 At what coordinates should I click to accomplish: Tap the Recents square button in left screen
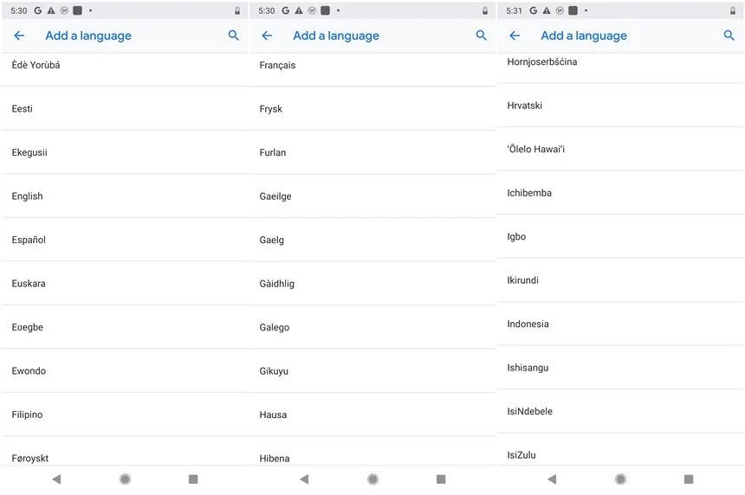(x=193, y=479)
